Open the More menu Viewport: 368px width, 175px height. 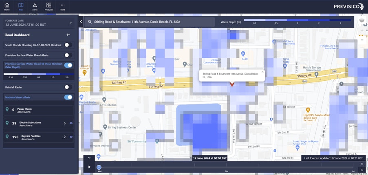coord(63,7)
